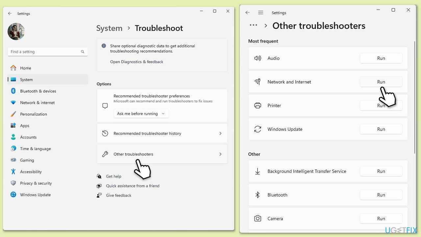Image resolution: width=421 pixels, height=237 pixels.
Task: Open the Accessibility settings page
Action: pyautogui.click(x=31, y=172)
